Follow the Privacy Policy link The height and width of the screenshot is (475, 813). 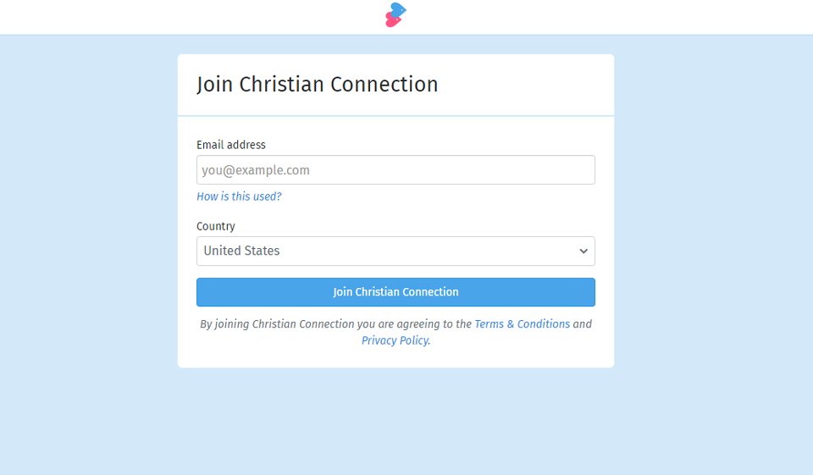point(395,340)
